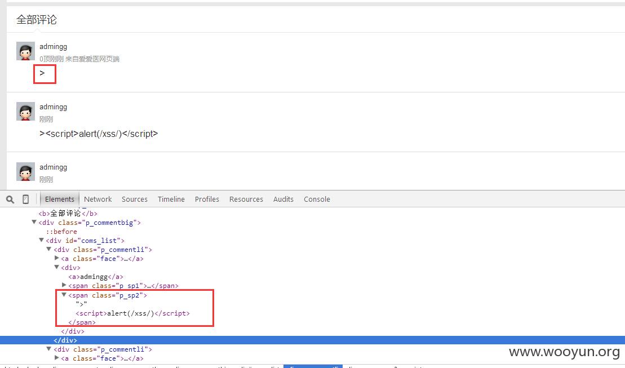Collapse the second p_commentli div node

[49, 349]
